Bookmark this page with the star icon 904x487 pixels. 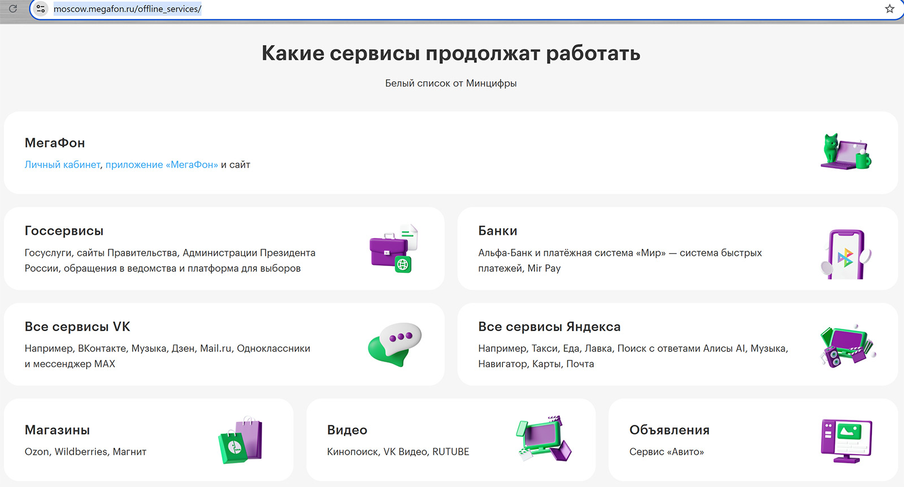pos(889,9)
